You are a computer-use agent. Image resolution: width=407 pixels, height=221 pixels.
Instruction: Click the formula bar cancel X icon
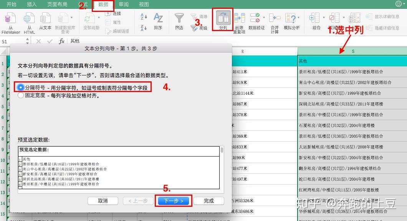pos(38,41)
